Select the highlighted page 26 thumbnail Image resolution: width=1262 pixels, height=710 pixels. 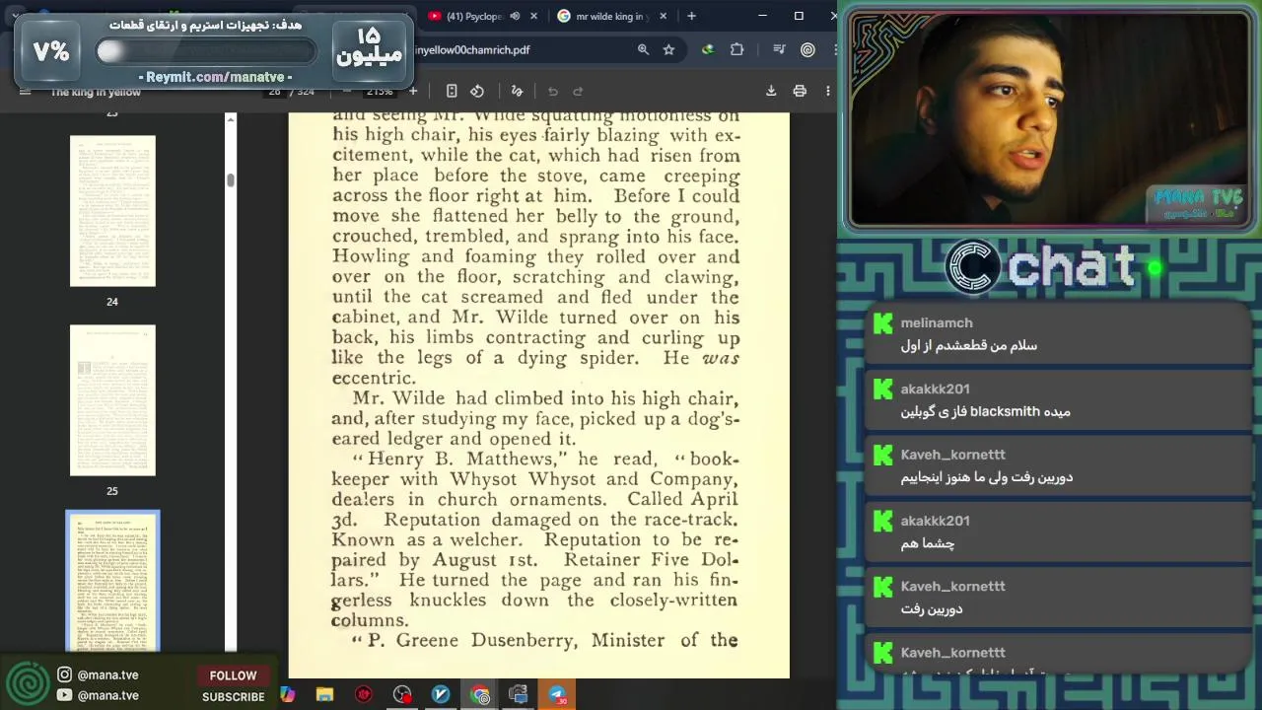[112, 581]
